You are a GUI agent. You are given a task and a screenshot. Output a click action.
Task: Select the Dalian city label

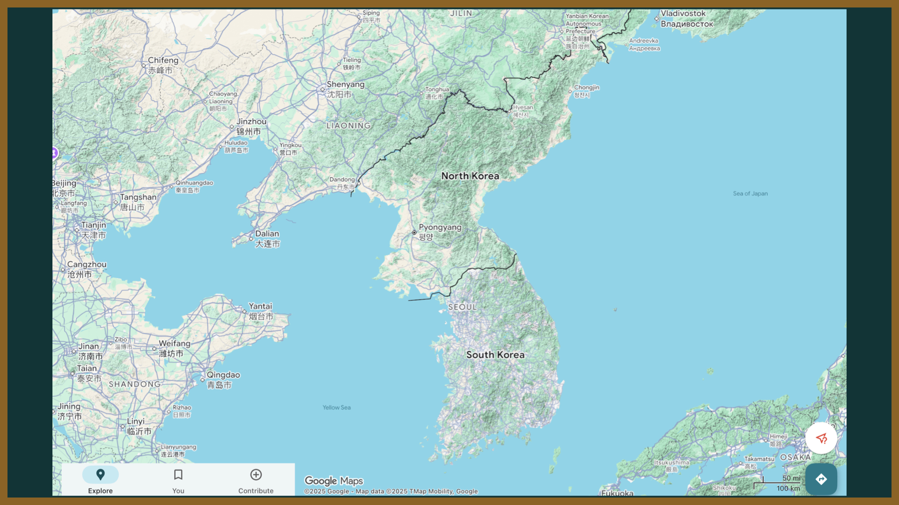tap(268, 233)
